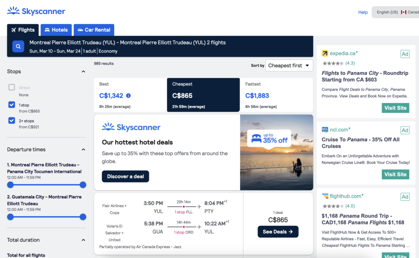Select the airplane icon on Flights tab
The image size is (419, 258).
coord(13,29)
